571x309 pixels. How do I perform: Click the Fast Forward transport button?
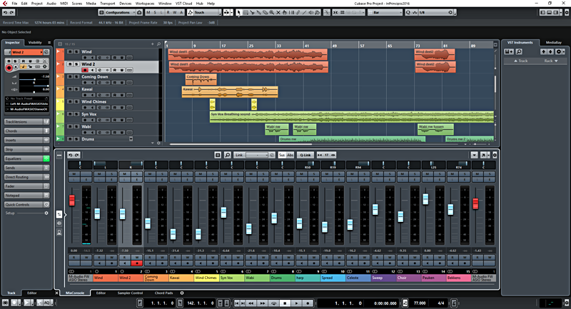(x=262, y=303)
